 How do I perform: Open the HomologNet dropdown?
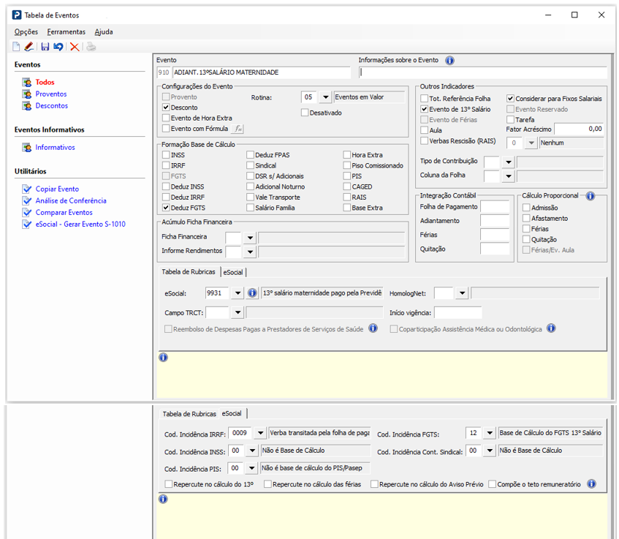click(462, 293)
